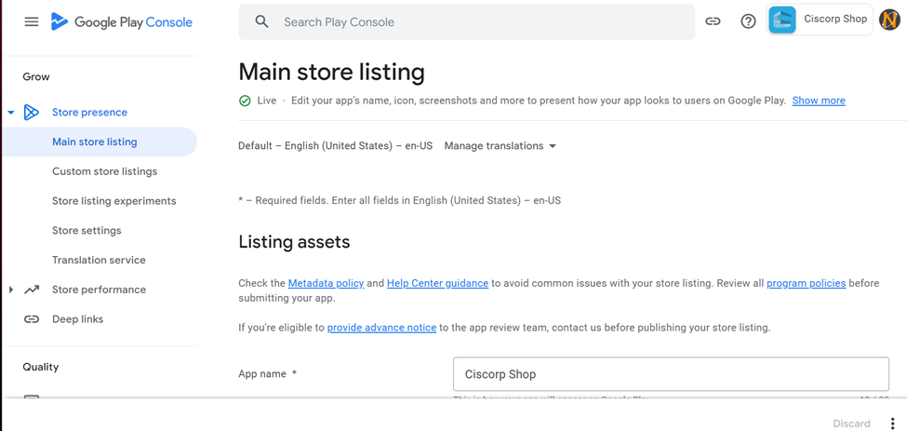Open Translation service page

tap(99, 260)
